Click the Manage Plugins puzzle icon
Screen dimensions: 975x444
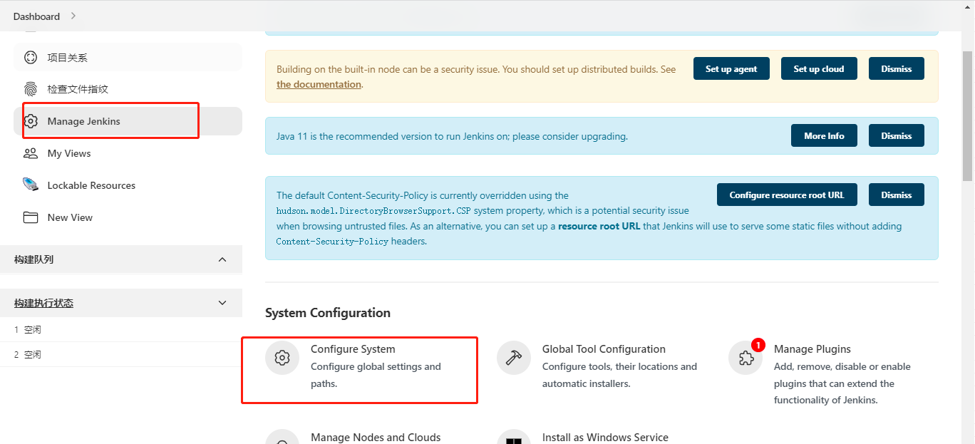tap(746, 358)
